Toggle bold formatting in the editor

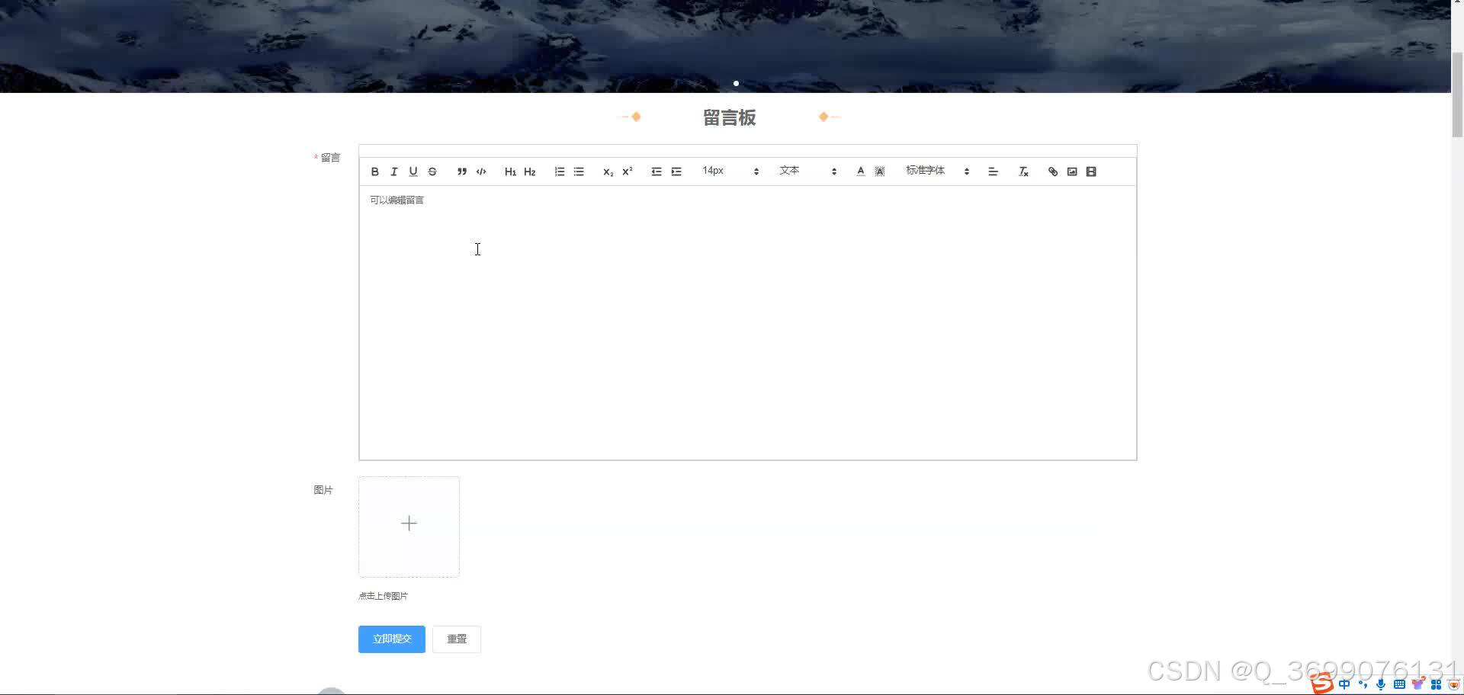(x=374, y=171)
